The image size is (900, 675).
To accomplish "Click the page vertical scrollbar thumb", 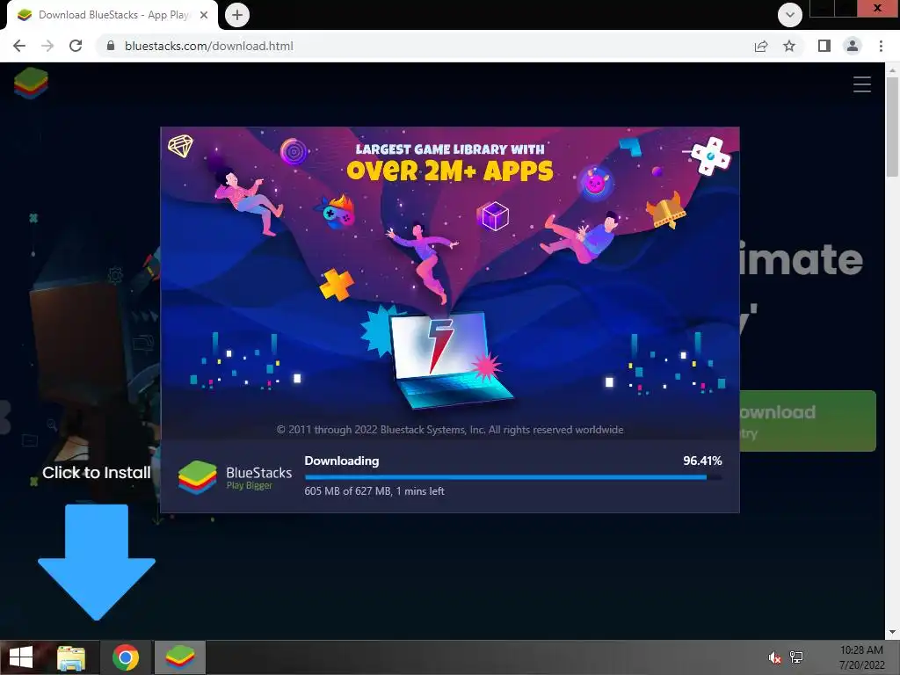I will [x=891, y=127].
